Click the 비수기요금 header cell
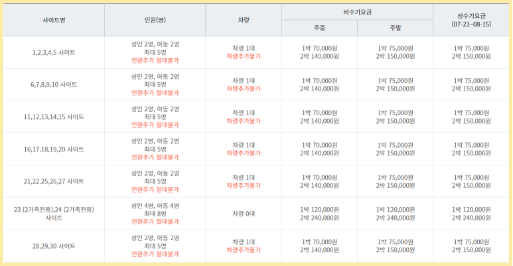The width and height of the screenshot is (513, 266). point(357,12)
